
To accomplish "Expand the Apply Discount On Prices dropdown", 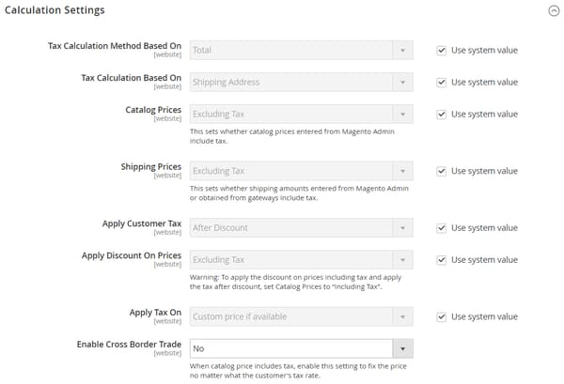I will (301, 259).
